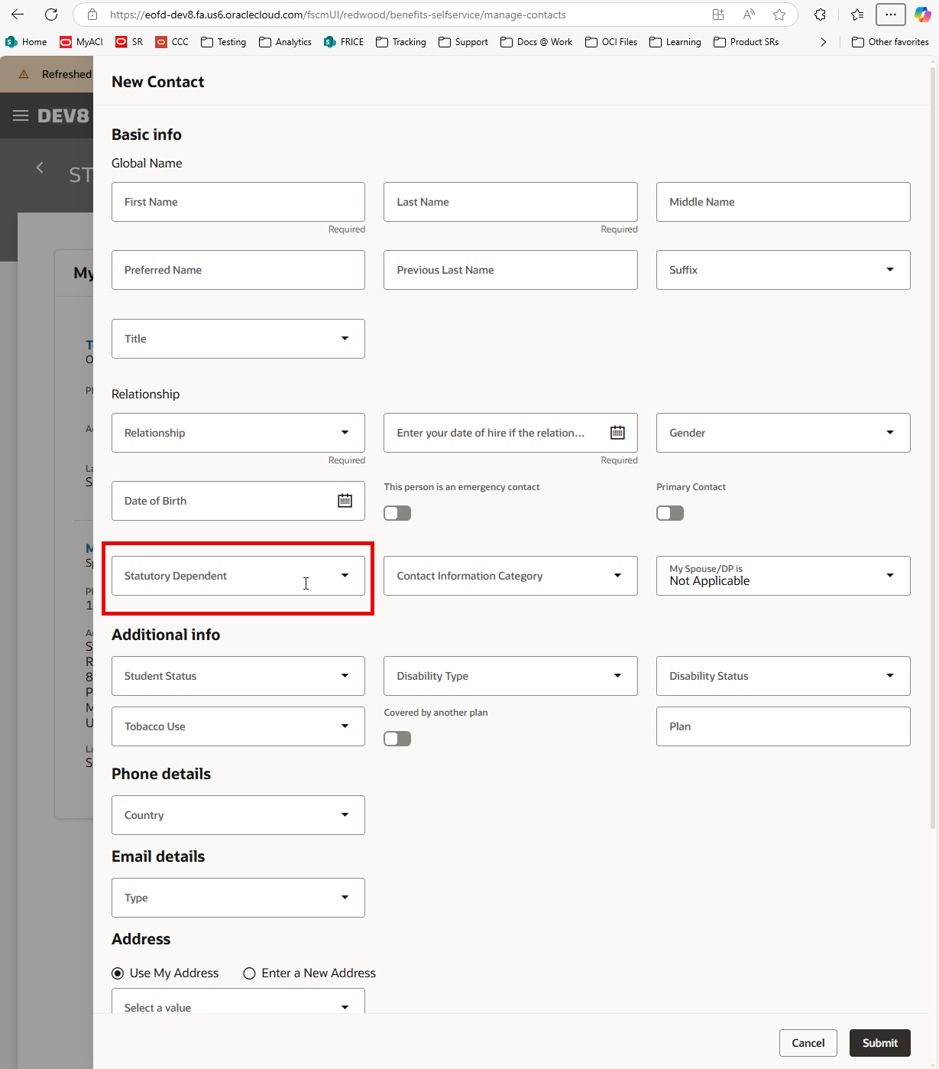Click into the Previous Last Name field
This screenshot has height=1069, width=939.
click(510, 270)
